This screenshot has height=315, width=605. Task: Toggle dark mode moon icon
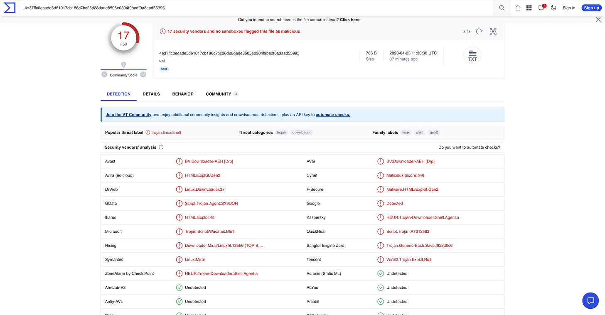(x=553, y=8)
